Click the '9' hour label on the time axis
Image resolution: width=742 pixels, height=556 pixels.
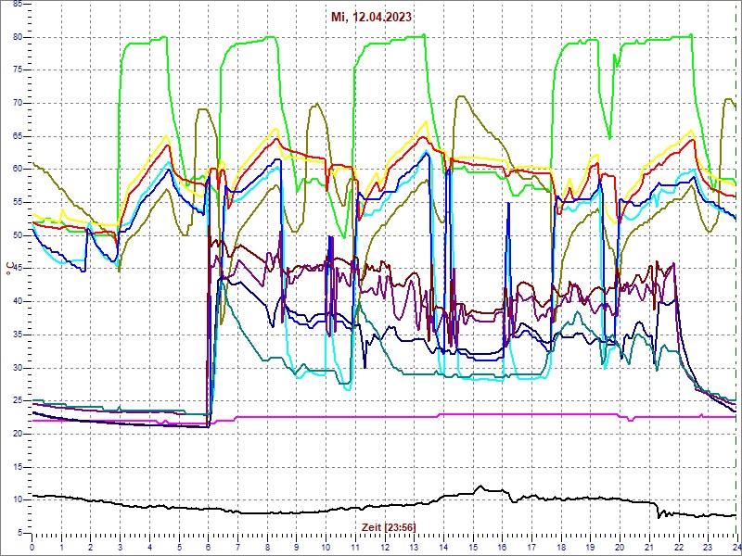point(296,546)
